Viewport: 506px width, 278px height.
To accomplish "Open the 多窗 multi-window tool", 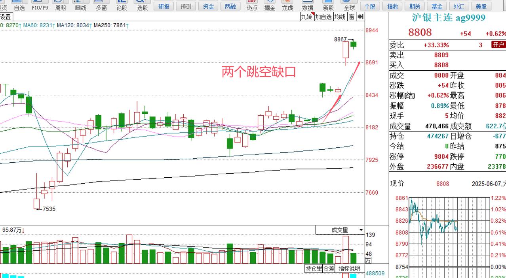I will 101,5.
